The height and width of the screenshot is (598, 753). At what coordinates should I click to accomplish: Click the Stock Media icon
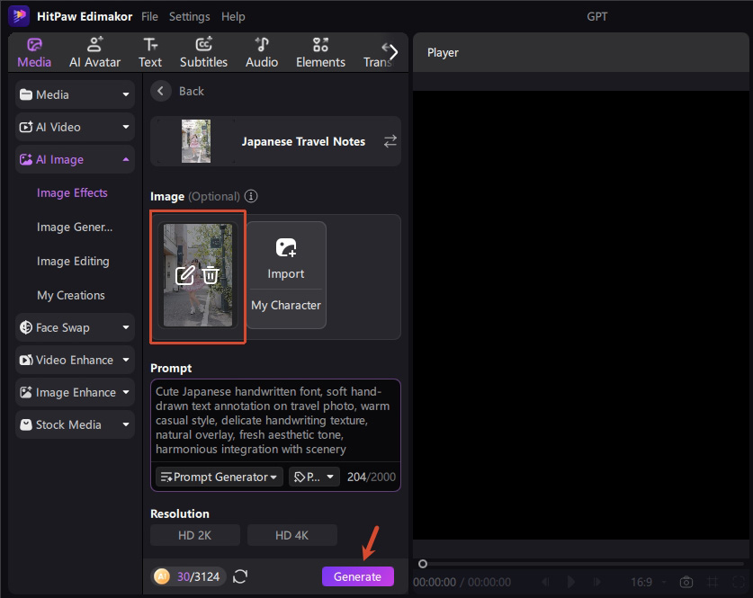[x=25, y=424]
